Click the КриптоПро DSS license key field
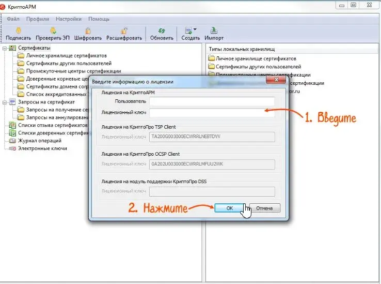The image size is (381, 284). [x=212, y=191]
